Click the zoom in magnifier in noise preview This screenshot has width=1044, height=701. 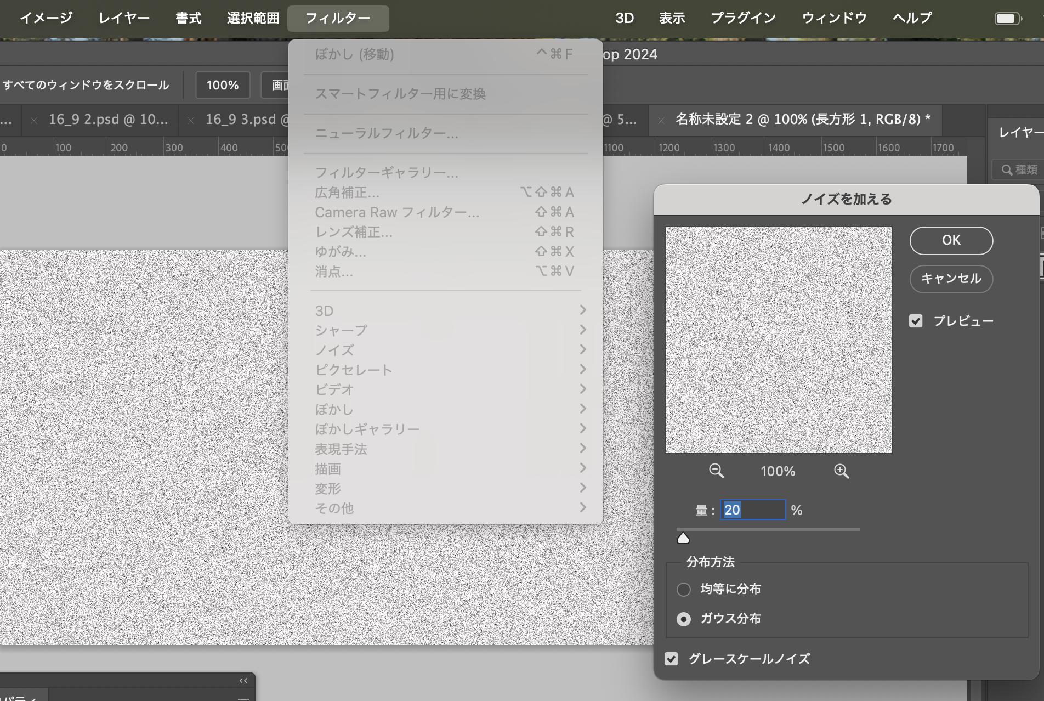coord(841,471)
